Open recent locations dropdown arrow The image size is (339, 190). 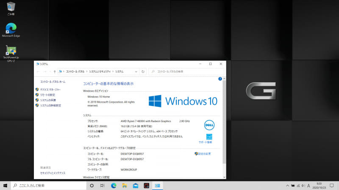point(50,71)
